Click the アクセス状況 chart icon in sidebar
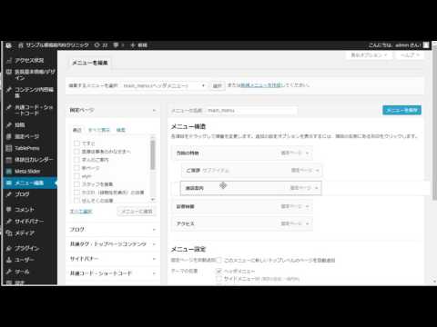This screenshot has height=327, width=437. tap(9, 61)
